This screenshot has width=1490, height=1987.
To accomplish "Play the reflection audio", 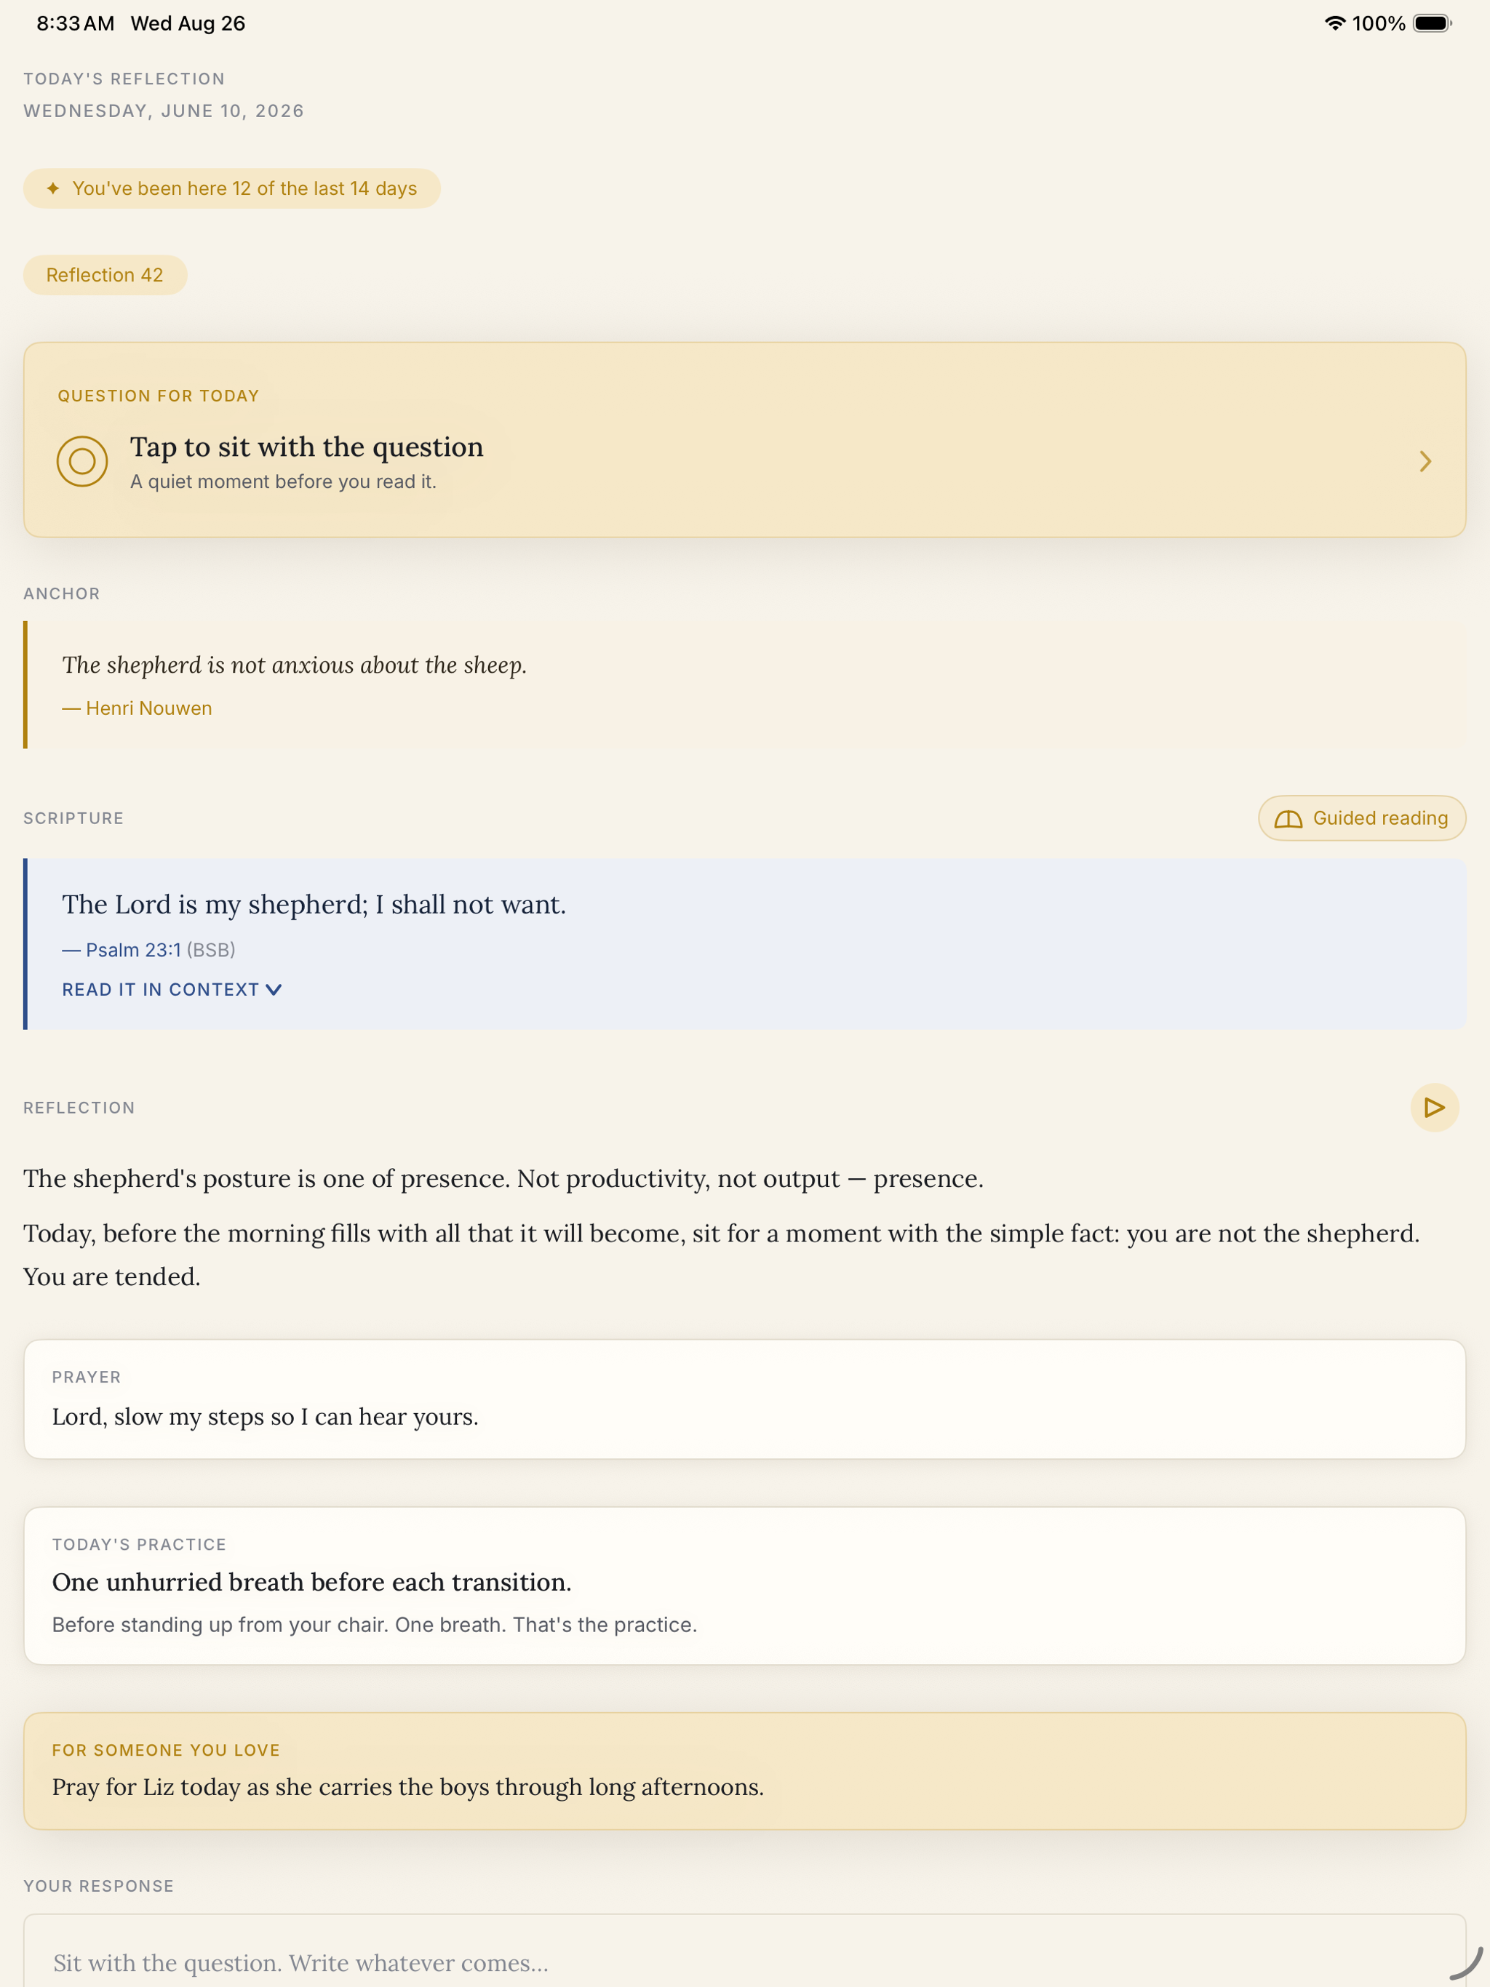I will point(1434,1108).
